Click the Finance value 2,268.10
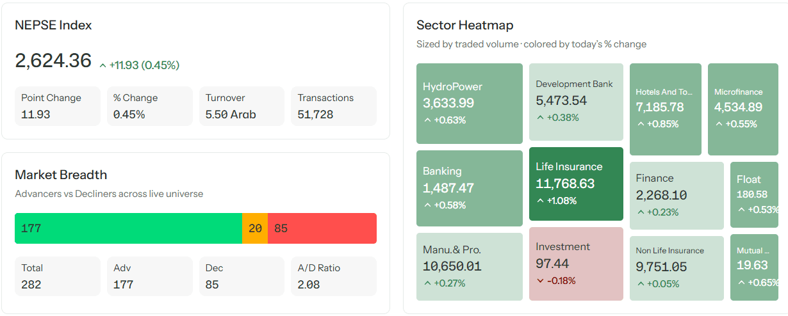Viewport: 788px width, 316px height. (662, 195)
